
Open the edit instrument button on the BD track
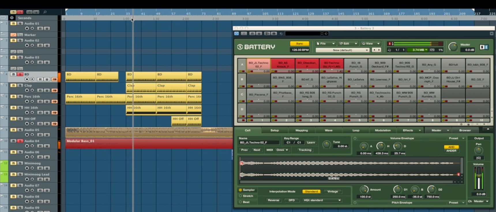(55, 79)
